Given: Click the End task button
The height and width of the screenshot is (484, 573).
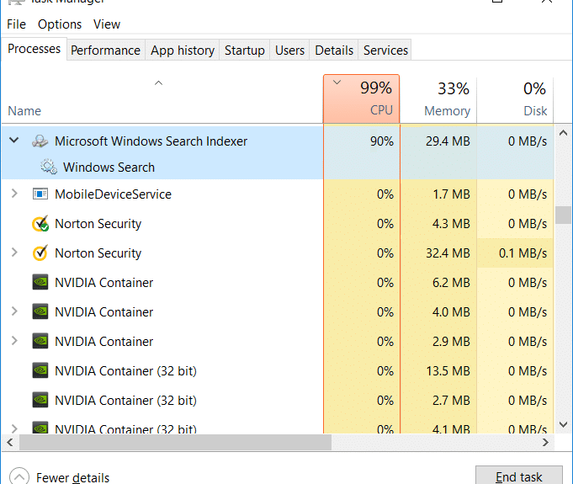Looking at the screenshot, I should pos(518,476).
